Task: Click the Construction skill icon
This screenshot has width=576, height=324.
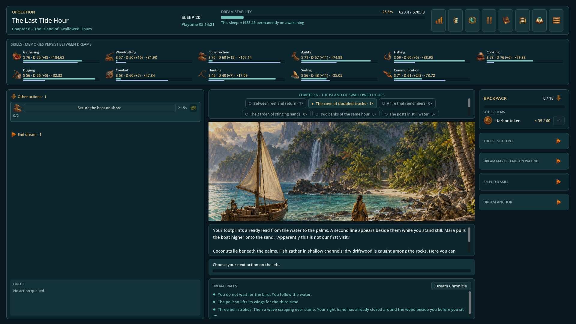Action: [x=202, y=56]
